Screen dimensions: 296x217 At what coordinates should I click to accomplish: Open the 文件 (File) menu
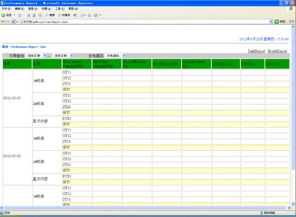coord(6,9)
